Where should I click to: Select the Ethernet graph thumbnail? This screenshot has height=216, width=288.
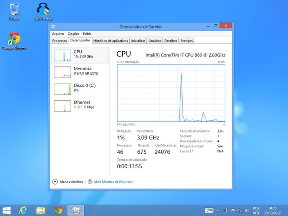(62, 106)
